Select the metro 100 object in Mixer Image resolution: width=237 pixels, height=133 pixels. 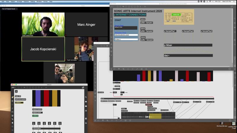(x=18, y=96)
